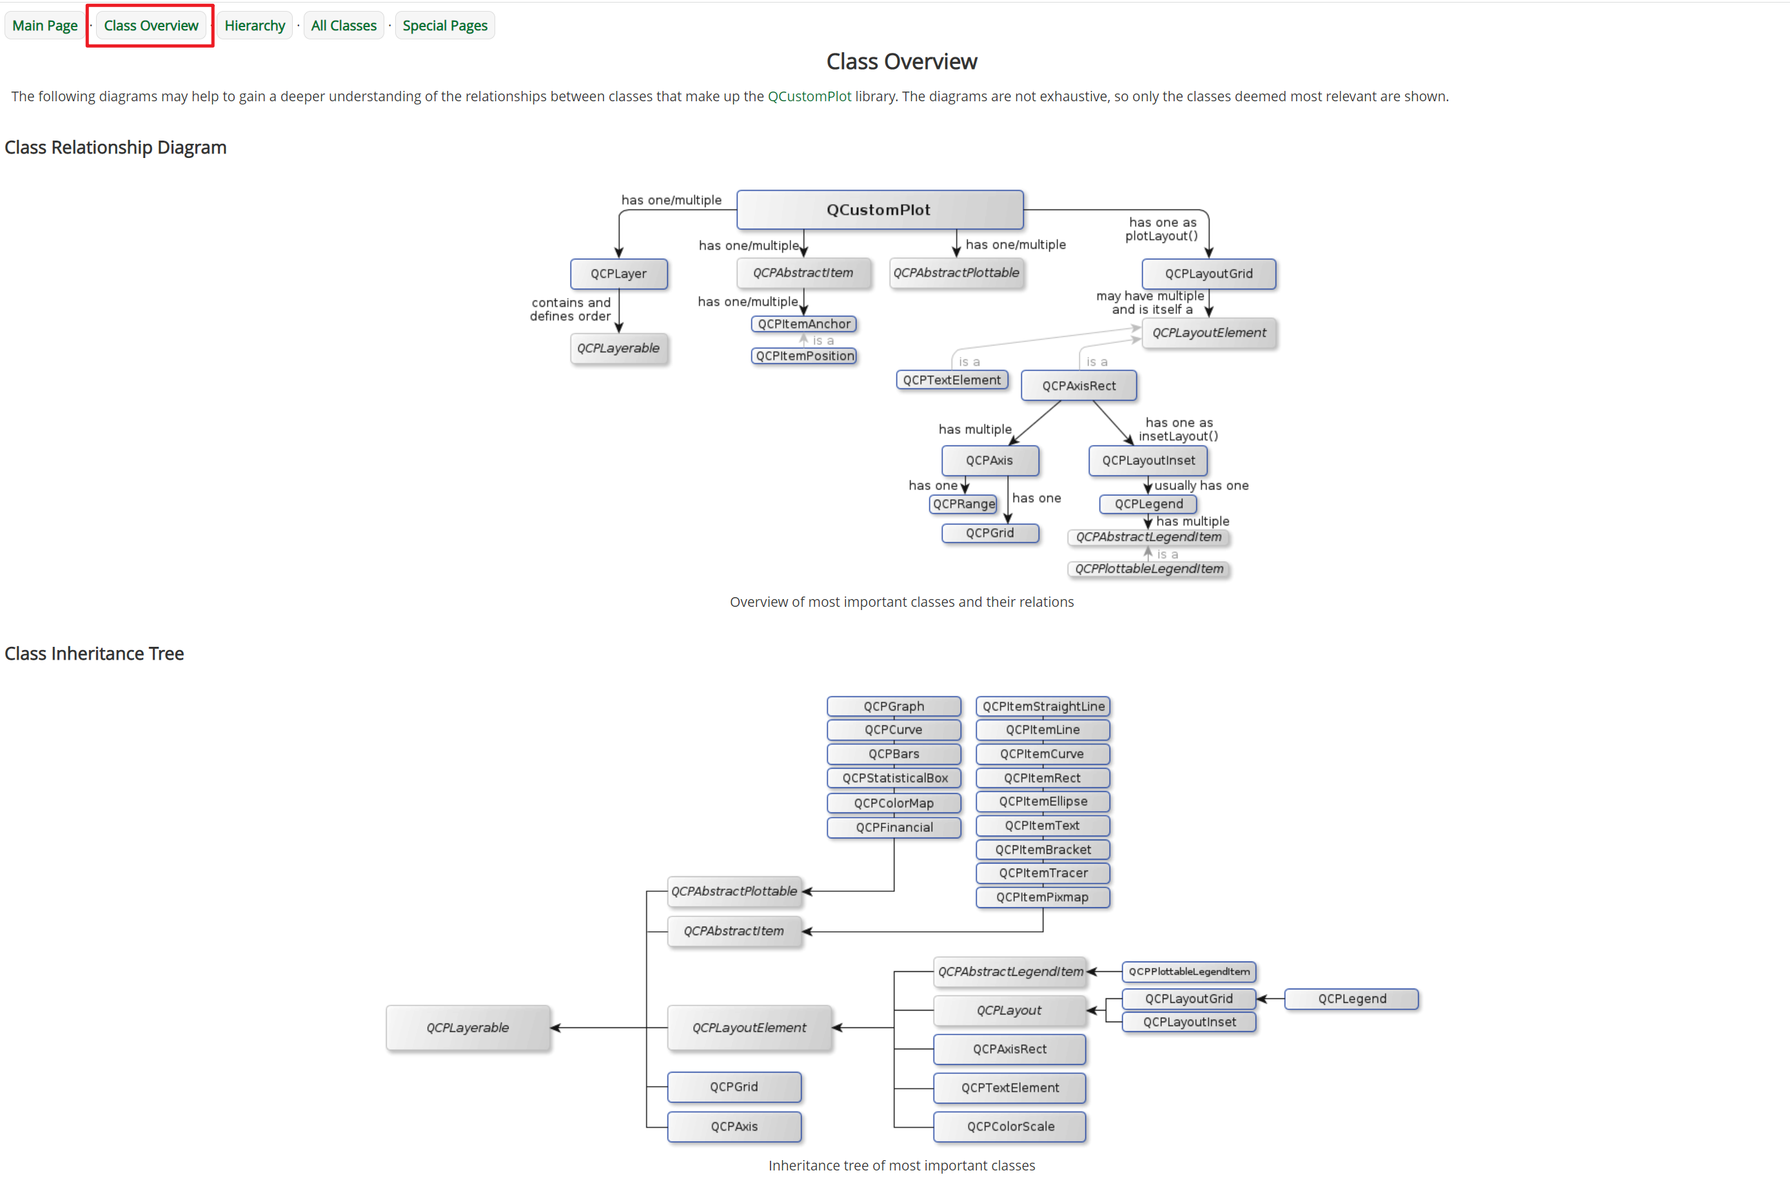Open the QCPStatisticalBox class node
The image size is (1790, 1184).
click(894, 778)
